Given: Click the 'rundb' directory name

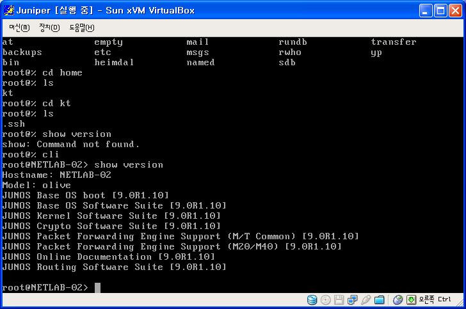Looking at the screenshot, I should [x=293, y=42].
